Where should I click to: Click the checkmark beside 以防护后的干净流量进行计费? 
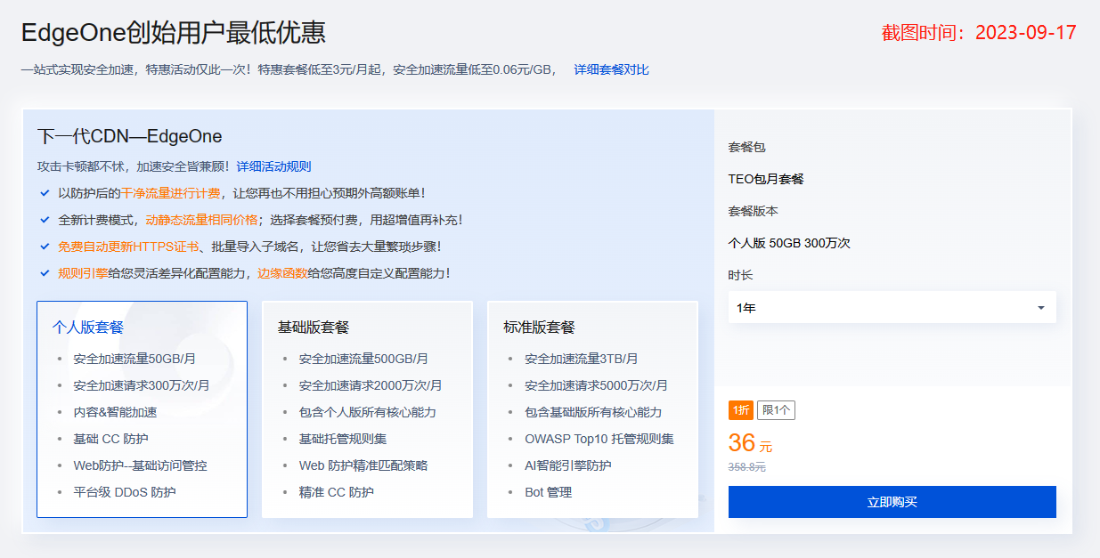pos(45,192)
